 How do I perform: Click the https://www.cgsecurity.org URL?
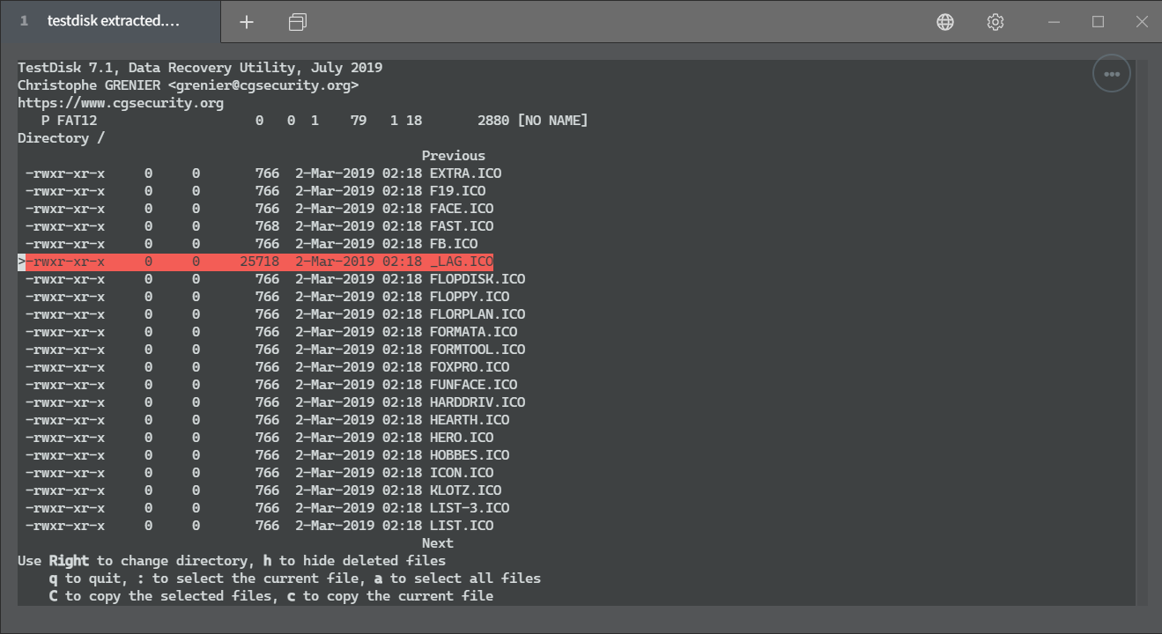point(121,103)
